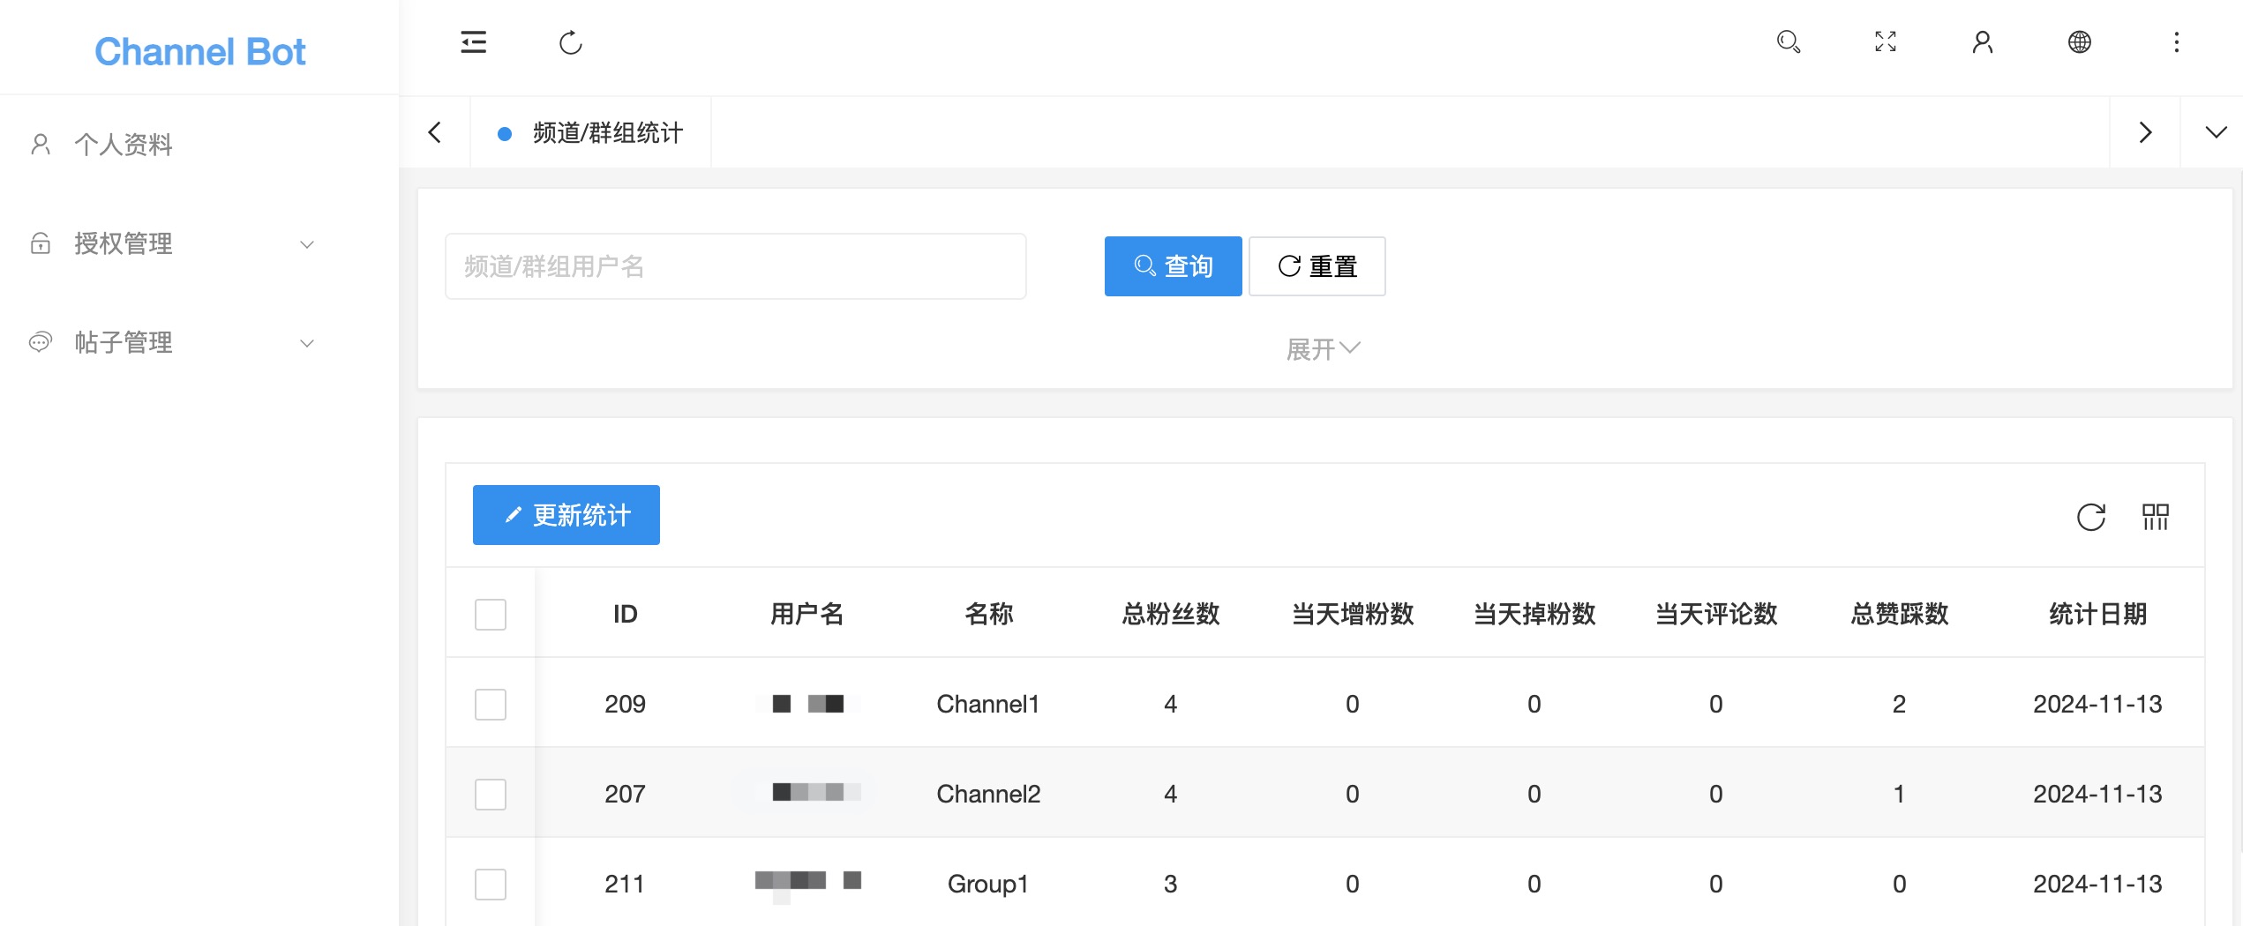Click Channel2's 总赞踩数 value 1

(1899, 794)
